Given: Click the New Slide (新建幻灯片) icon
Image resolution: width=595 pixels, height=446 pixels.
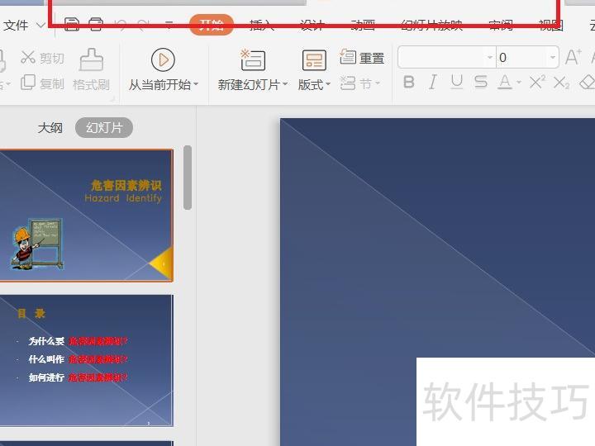Looking at the screenshot, I should click(253, 60).
